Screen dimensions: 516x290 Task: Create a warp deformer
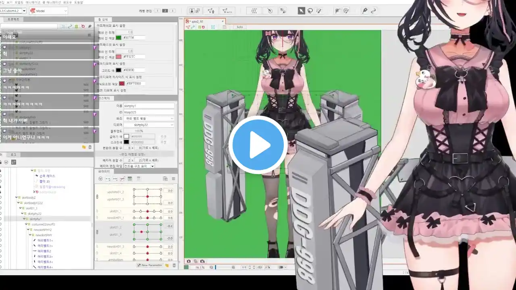pyautogui.click(x=254, y=11)
